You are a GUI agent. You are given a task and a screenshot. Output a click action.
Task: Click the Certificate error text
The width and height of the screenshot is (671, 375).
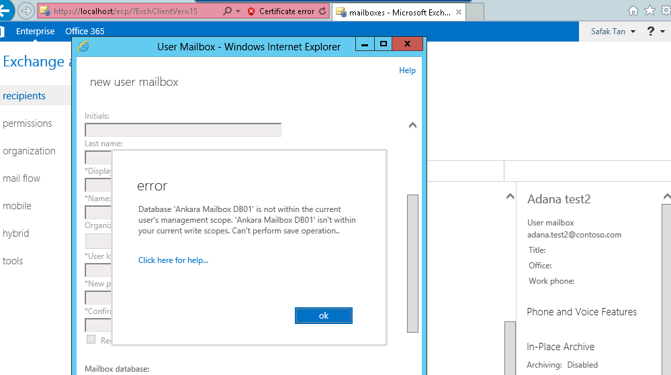pos(287,11)
